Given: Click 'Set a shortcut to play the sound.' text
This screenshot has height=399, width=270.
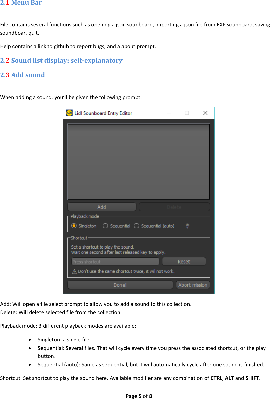Looking at the screenshot, I should click(102, 247).
